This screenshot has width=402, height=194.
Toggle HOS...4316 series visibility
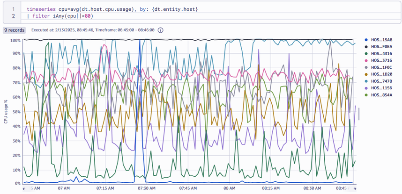click(x=381, y=53)
